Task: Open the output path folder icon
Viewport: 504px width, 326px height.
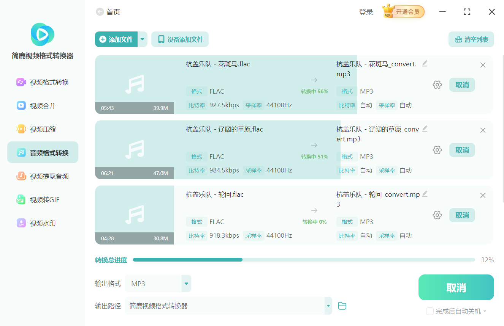Action: tap(342, 306)
